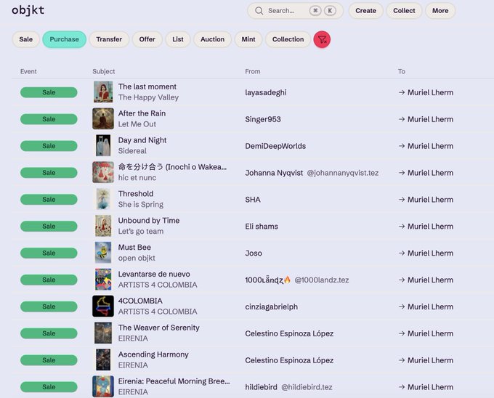The image size is (494, 398).
Task: Open Threshold artwork thumbnail
Action: tap(103, 199)
